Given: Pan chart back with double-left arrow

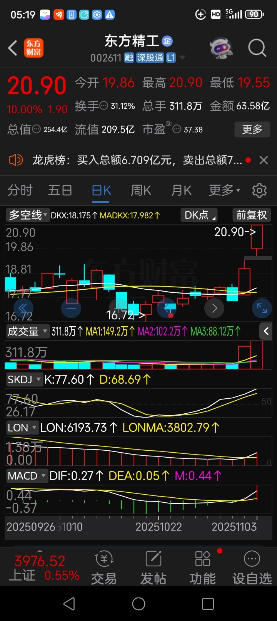Looking at the screenshot, I should click(23, 308).
